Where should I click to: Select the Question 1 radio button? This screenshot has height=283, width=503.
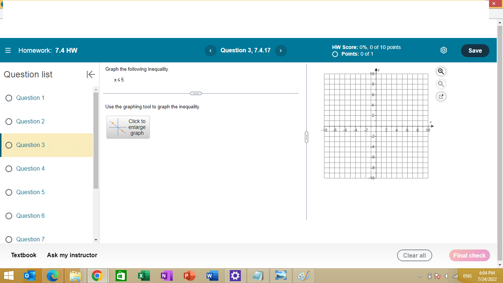pyautogui.click(x=8, y=98)
